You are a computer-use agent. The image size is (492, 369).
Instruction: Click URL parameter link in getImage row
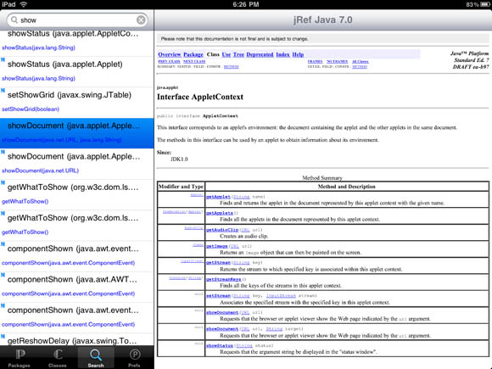[x=234, y=246]
